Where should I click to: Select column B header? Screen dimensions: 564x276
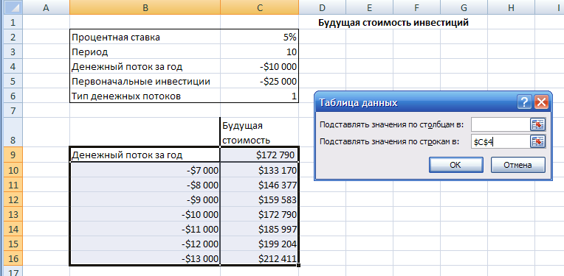(145, 7)
